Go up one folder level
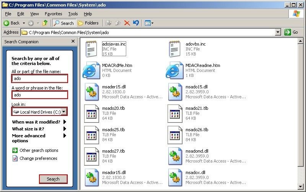Viewport: 306px width, 192px height. tap(45, 23)
